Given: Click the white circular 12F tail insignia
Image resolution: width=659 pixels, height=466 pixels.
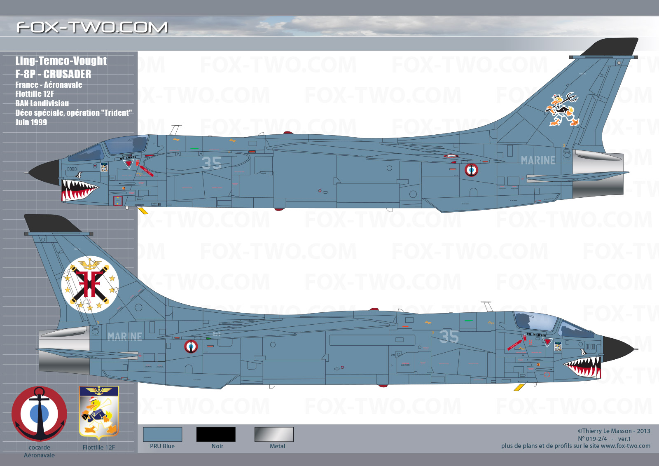Looking at the screenshot, I should (x=90, y=285).
